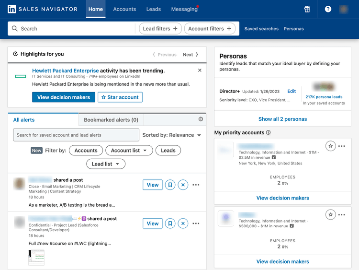This screenshot has height=270, width=359.
Task: Focus the saved account and lead alerts search
Action: click(76, 135)
